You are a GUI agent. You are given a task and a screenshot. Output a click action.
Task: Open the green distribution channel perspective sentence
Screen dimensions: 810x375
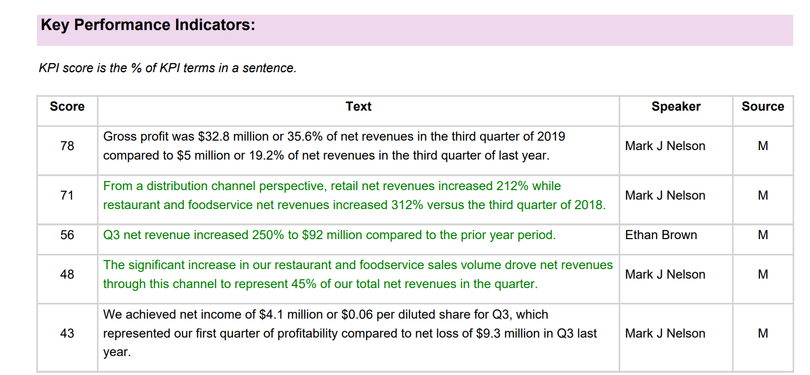tap(354, 196)
